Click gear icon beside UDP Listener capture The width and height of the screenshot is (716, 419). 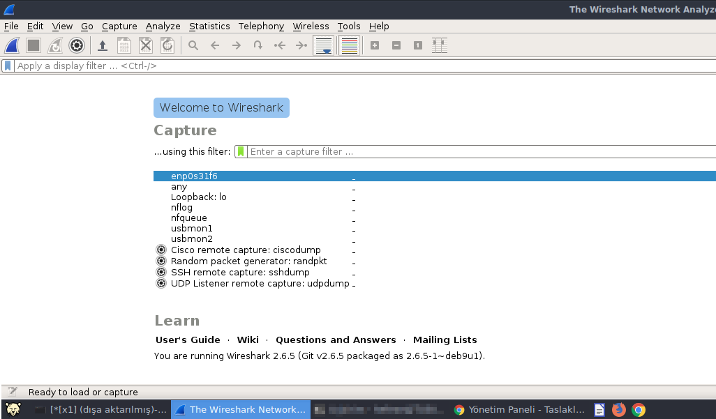tap(161, 283)
